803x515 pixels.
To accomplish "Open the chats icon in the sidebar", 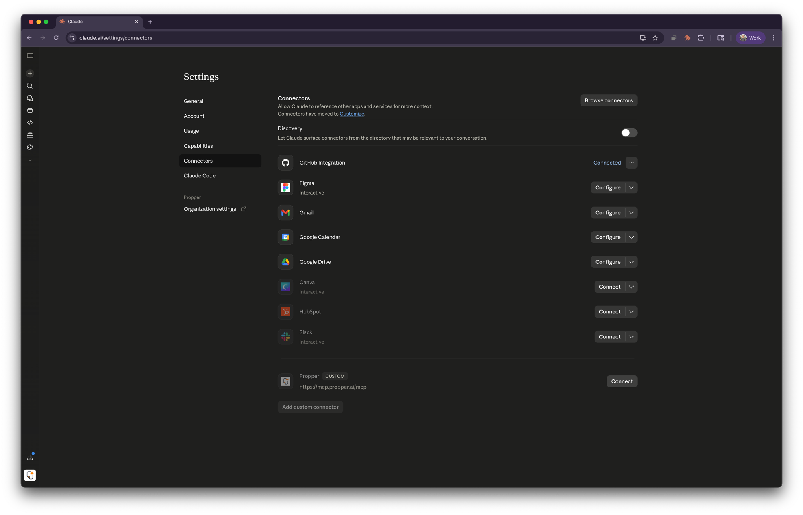I will [x=30, y=98].
